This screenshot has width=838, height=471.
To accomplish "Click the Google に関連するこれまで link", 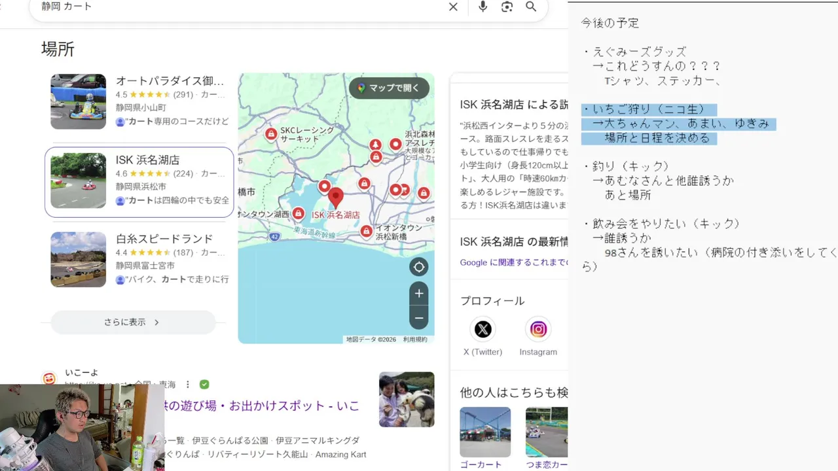I will pos(514,262).
